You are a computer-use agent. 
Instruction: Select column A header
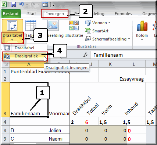[x=29, y=64]
